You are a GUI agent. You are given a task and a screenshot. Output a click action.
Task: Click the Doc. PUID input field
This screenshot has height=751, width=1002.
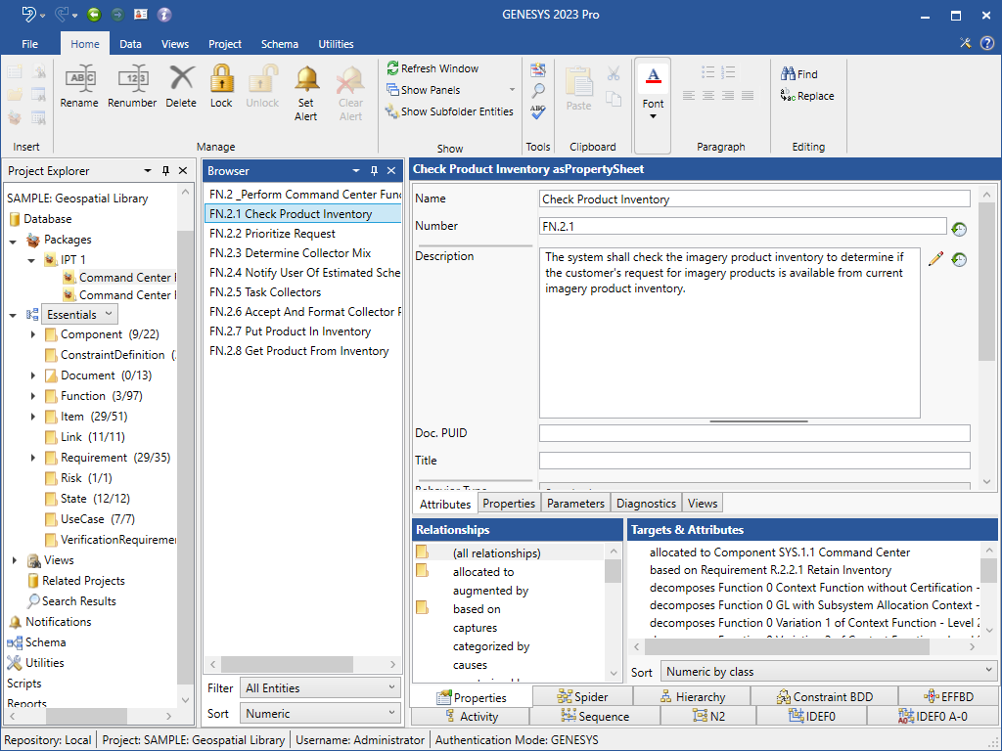click(754, 433)
